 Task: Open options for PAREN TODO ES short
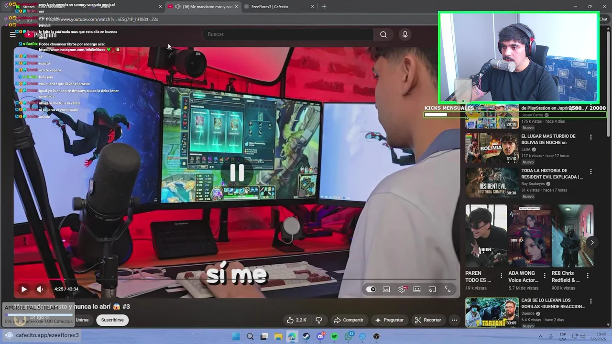(x=501, y=276)
